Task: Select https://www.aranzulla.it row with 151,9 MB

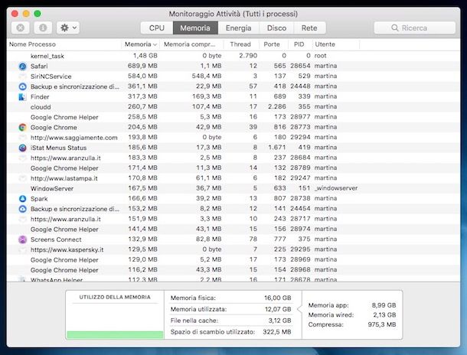Action: [233, 219]
